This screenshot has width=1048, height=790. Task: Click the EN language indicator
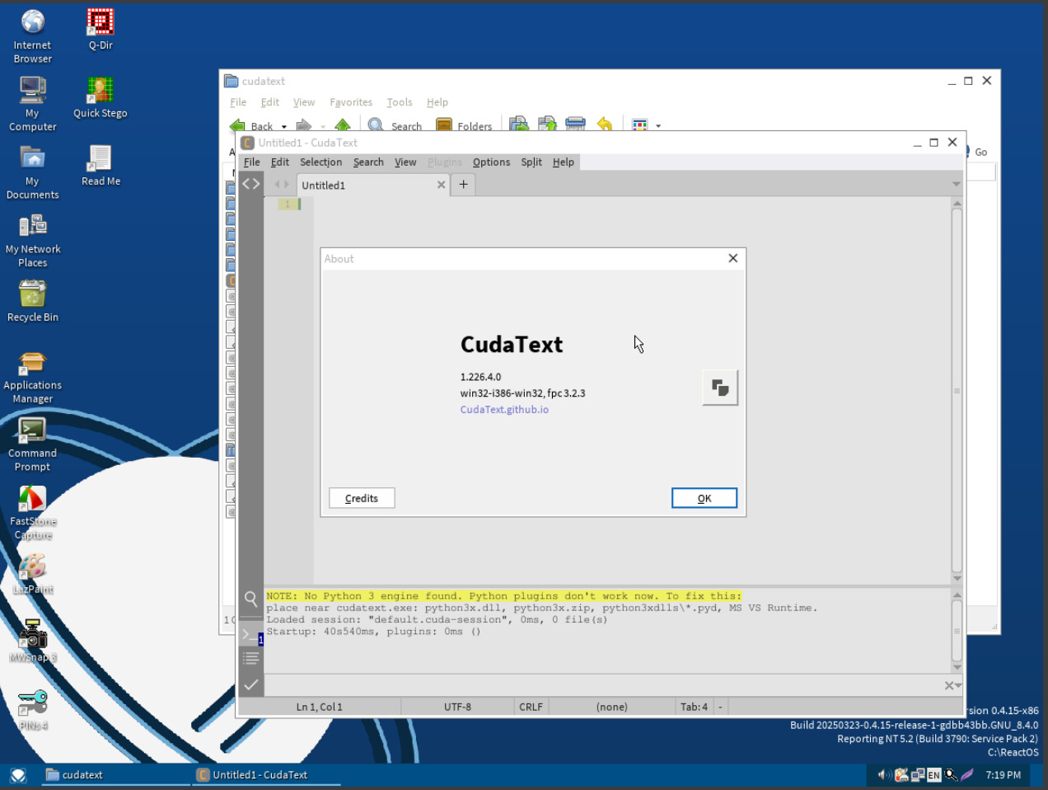933,775
